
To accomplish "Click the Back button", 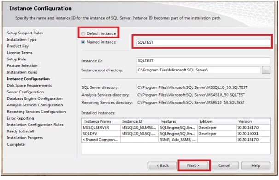I will coord(162,165).
